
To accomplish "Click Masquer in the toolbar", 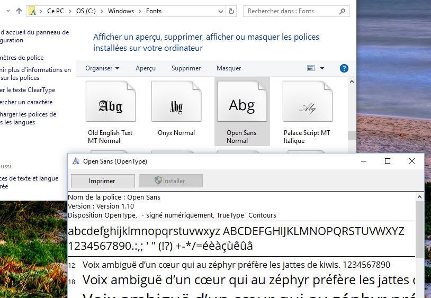I will coord(229,68).
